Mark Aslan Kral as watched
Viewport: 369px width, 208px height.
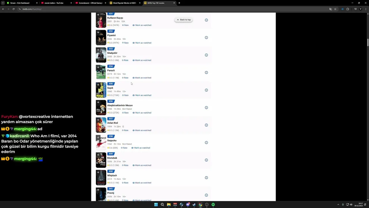142,130
